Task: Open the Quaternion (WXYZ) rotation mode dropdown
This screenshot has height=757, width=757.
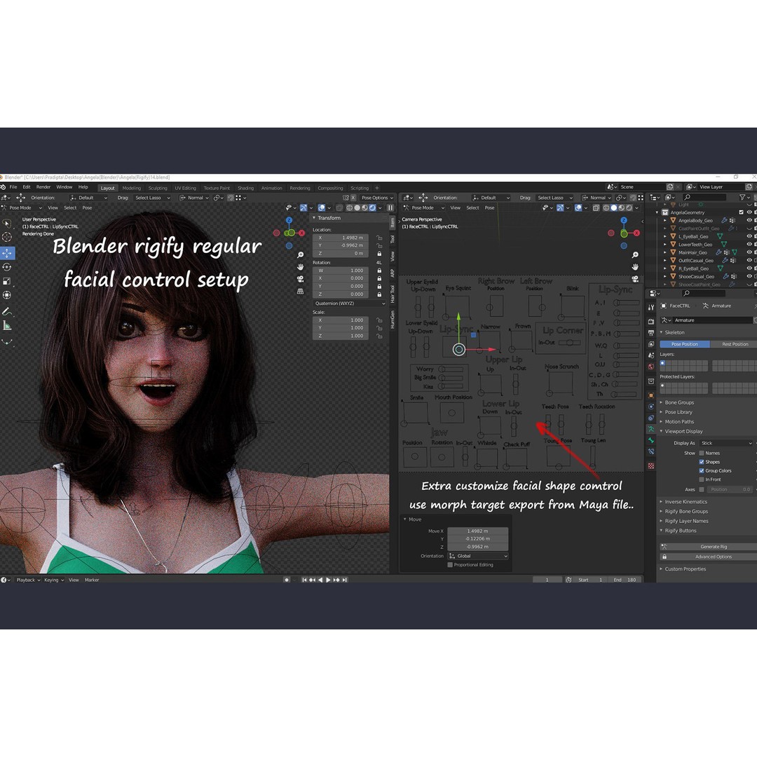Action: 350,304
